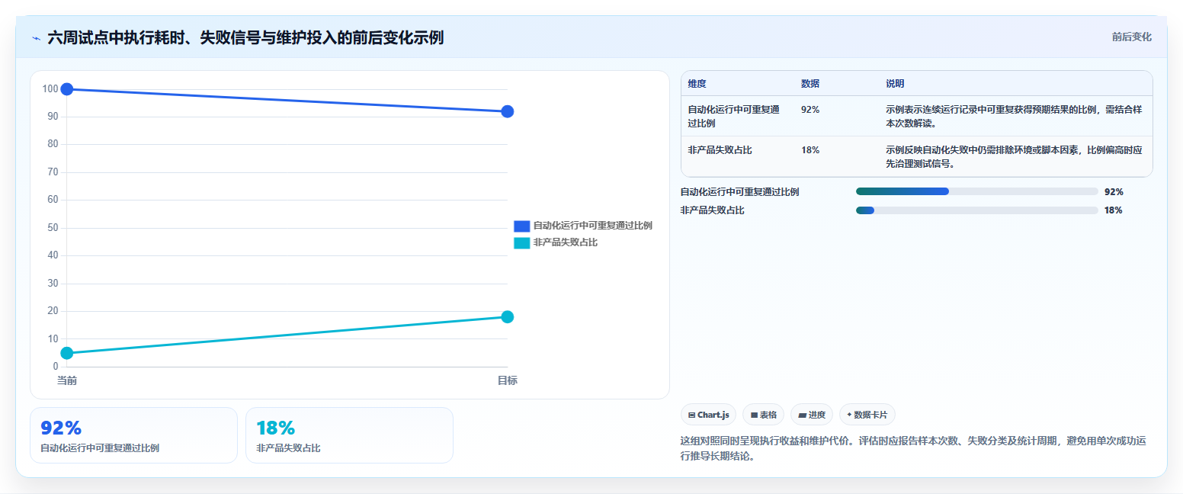Click the blue legend color box
The width and height of the screenshot is (1183, 494).
(521, 226)
